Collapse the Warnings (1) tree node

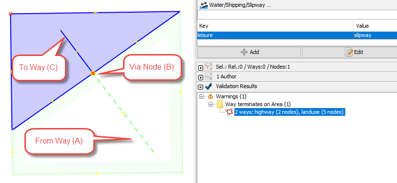click(x=202, y=96)
